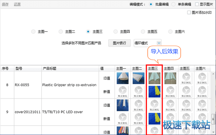
Task: Click RX-0055 new 主图二 placeholder image
Action: tap(139, 92)
